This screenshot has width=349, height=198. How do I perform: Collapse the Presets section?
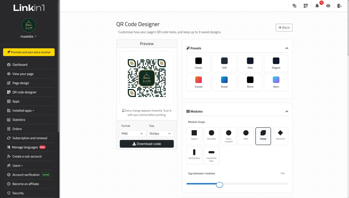pyautogui.click(x=287, y=48)
